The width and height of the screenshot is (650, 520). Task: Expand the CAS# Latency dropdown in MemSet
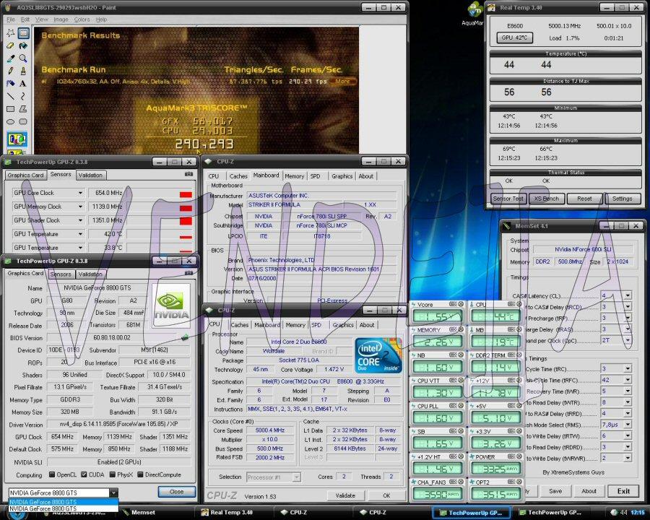click(628, 295)
